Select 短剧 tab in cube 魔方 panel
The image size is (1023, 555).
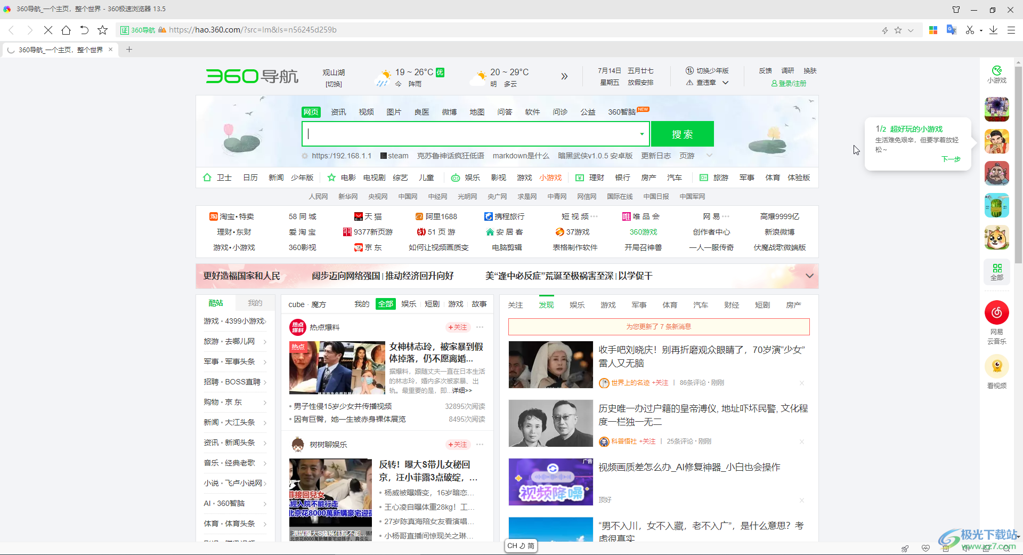coord(432,304)
